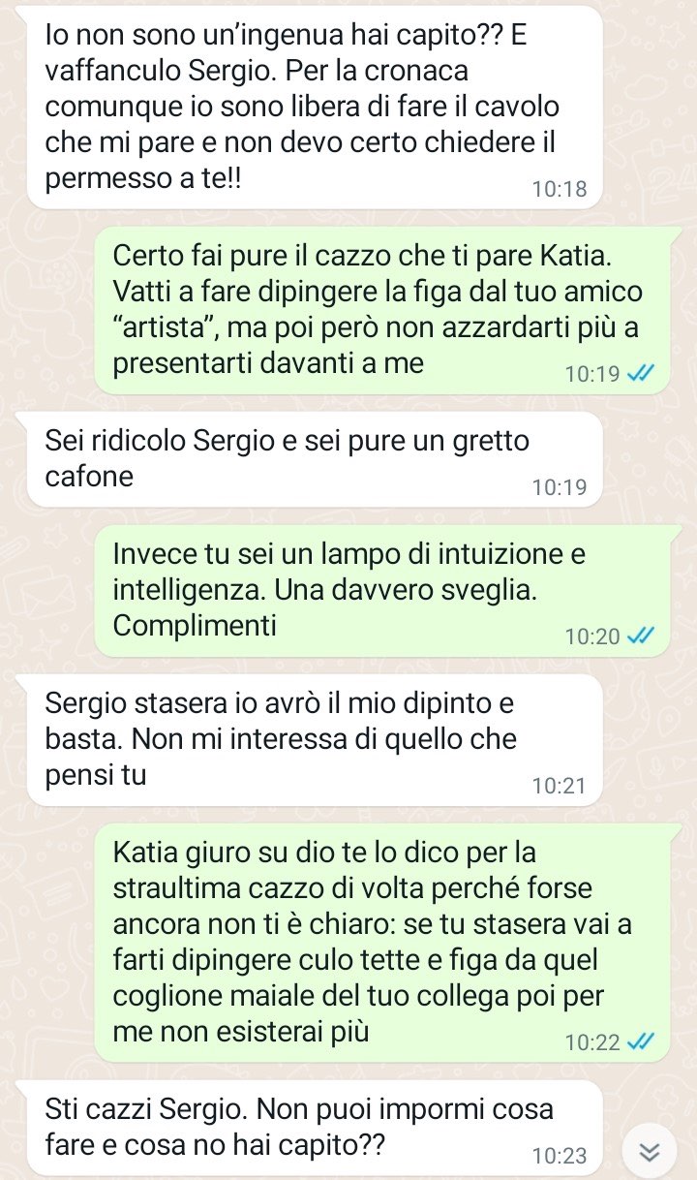This screenshot has height=1180, width=697.
Task: Tap the 10:19 timestamp under 'cafone' message
Action: point(560,487)
